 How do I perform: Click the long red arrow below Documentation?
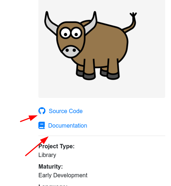(x=37, y=146)
